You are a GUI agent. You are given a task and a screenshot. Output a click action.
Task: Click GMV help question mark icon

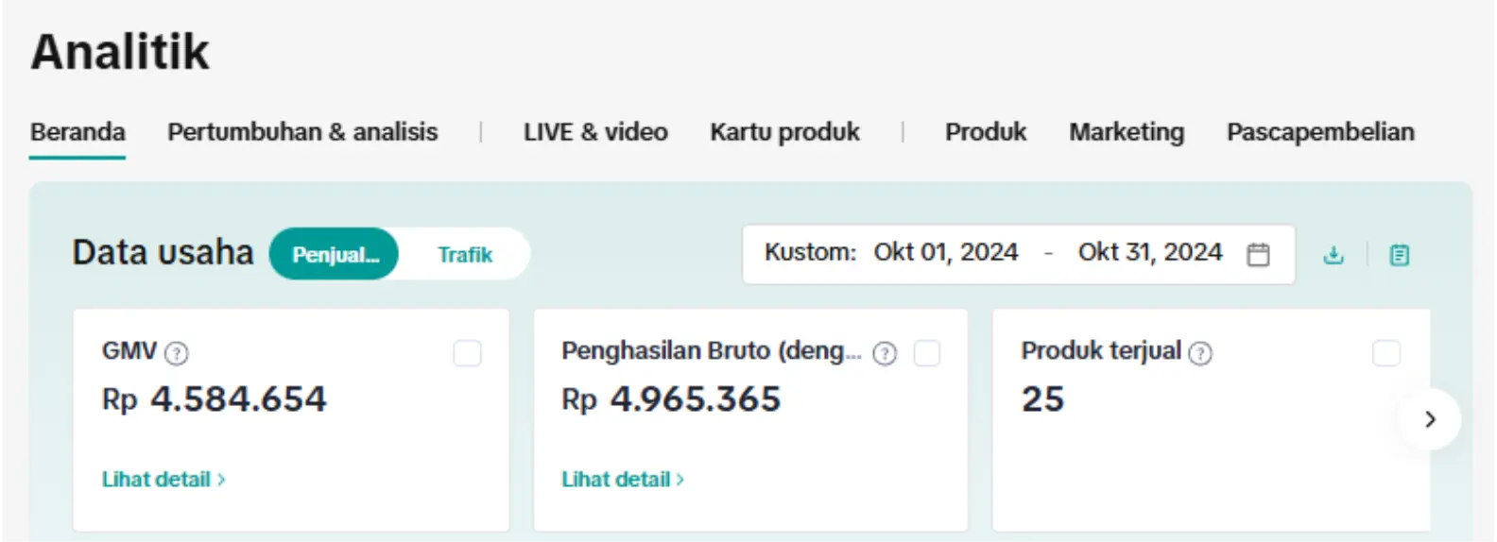point(177,353)
